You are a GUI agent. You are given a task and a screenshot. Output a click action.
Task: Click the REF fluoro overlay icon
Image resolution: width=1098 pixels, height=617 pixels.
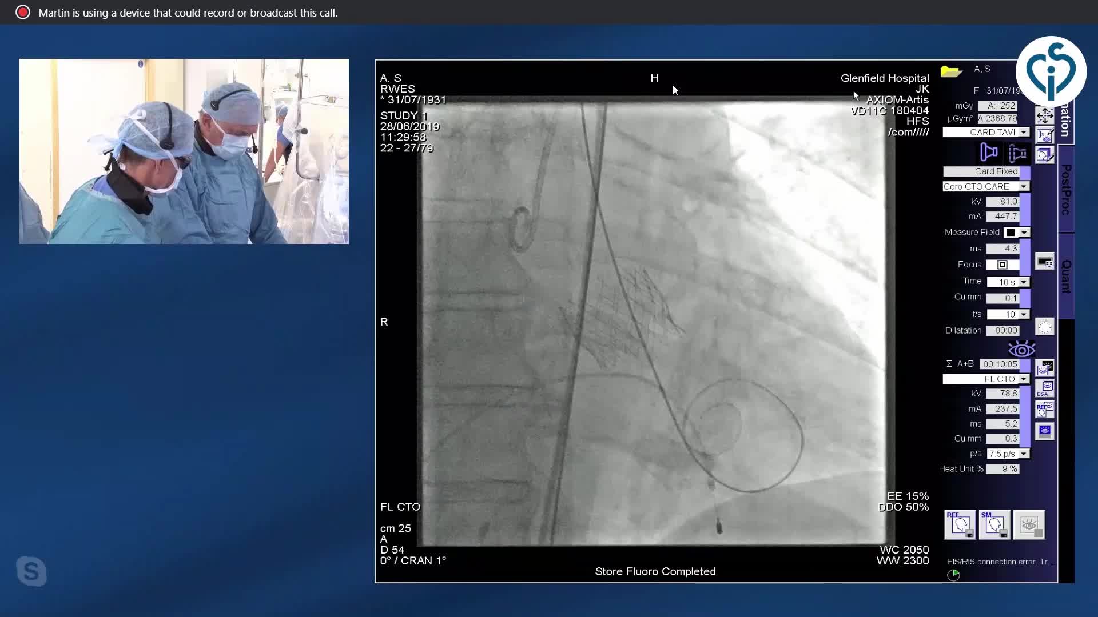pos(1044,410)
